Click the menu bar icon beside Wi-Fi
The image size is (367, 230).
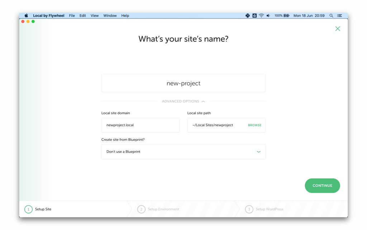tap(254, 16)
